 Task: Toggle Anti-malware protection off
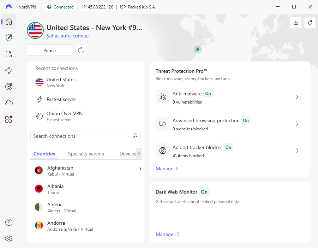pyautogui.click(x=208, y=94)
